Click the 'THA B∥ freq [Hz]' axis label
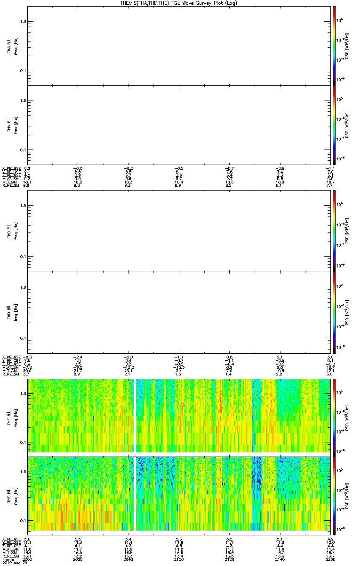This screenshot has height=566, width=353. (x=13, y=125)
